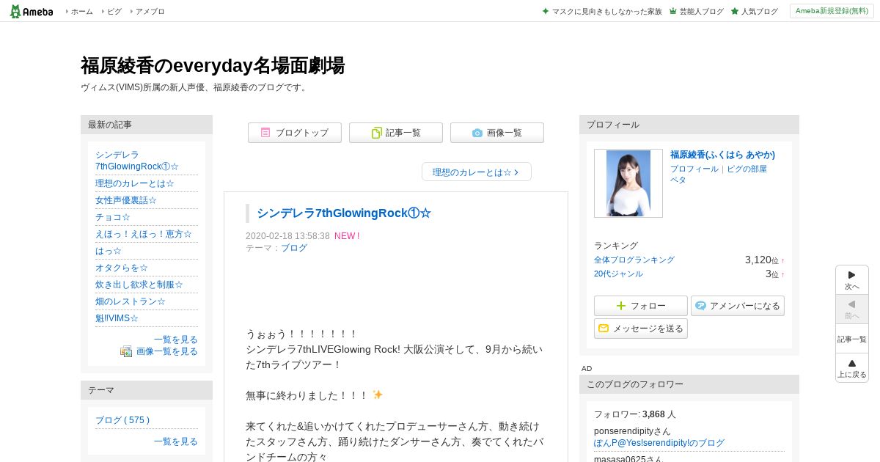Open sidebar entry オタクらを☆
This screenshot has width=880, height=462.
(122, 268)
